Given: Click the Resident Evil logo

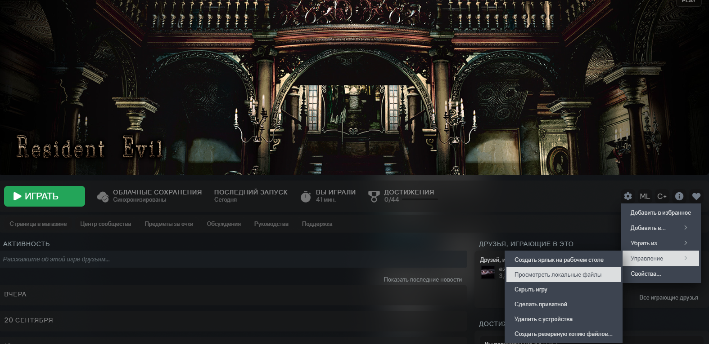Looking at the screenshot, I should pos(89,147).
